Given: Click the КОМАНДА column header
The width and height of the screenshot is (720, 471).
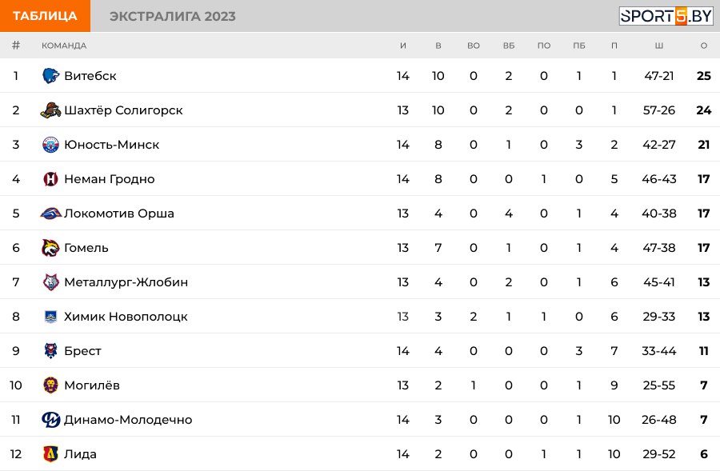Looking at the screenshot, I should (x=64, y=46).
